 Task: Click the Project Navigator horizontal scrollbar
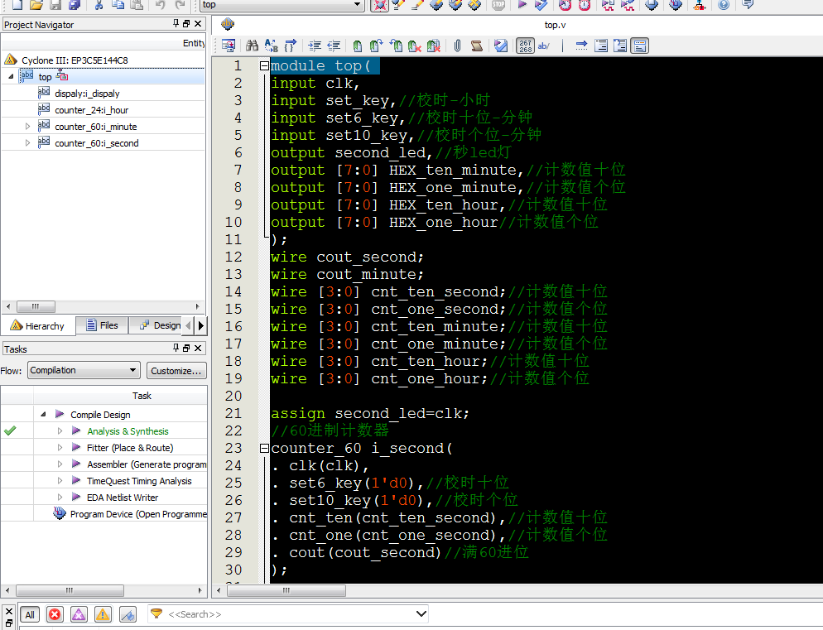(x=36, y=306)
